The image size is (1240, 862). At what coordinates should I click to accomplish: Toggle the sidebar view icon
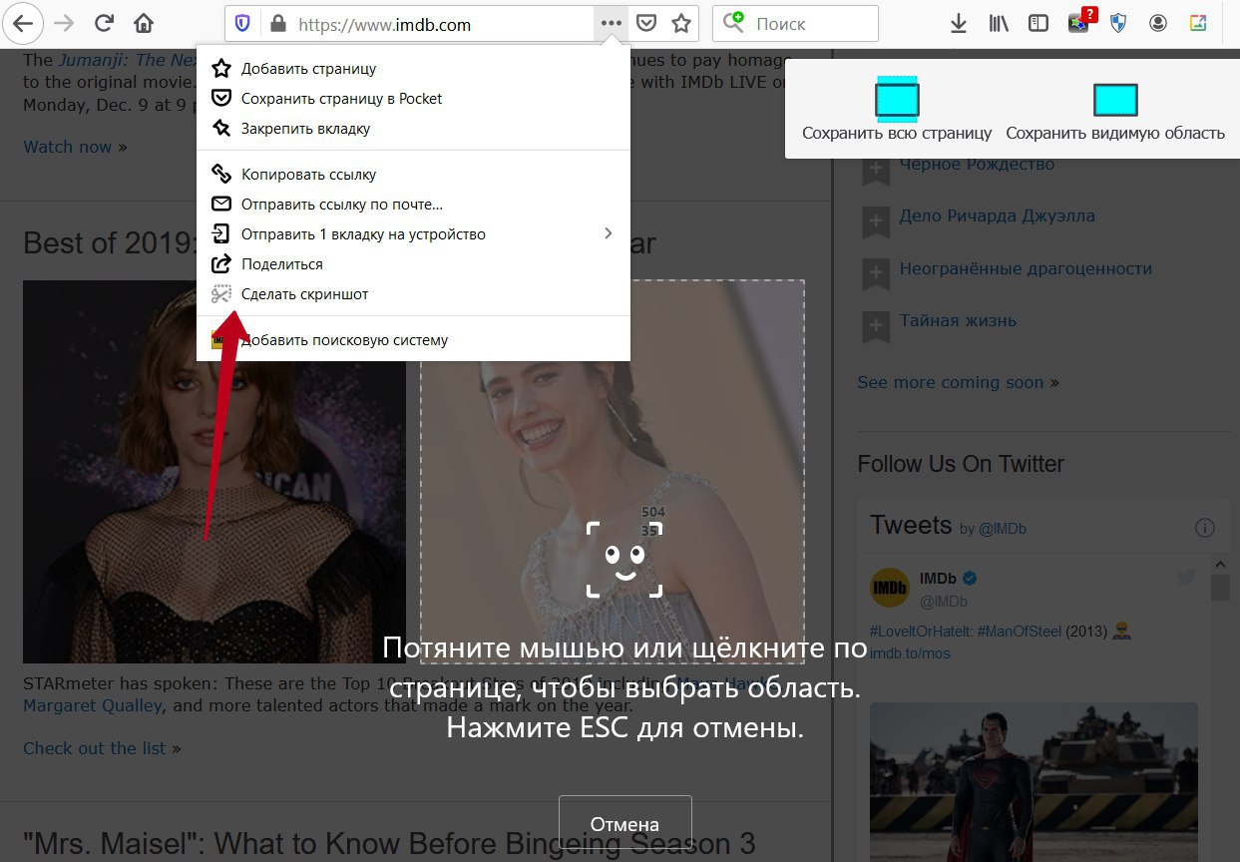pos(1038,23)
